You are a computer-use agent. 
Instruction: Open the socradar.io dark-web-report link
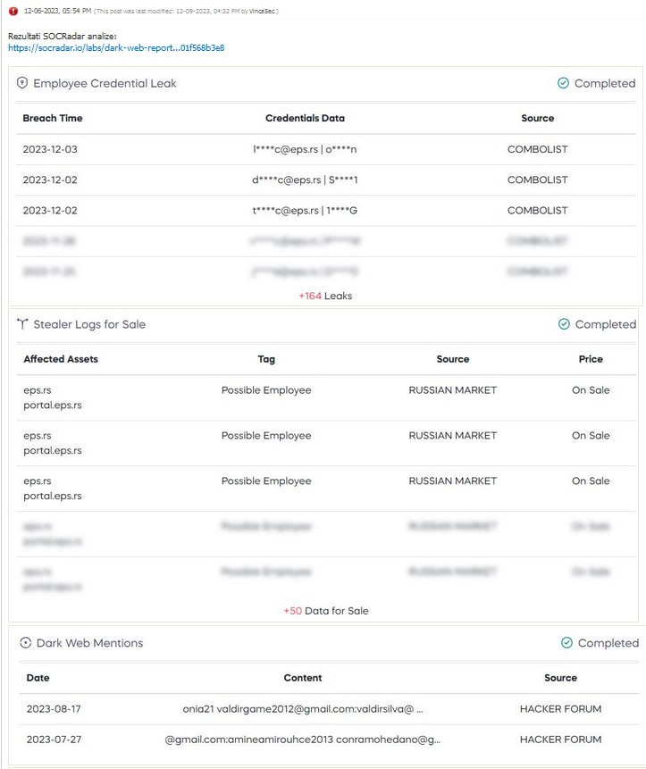point(116,48)
